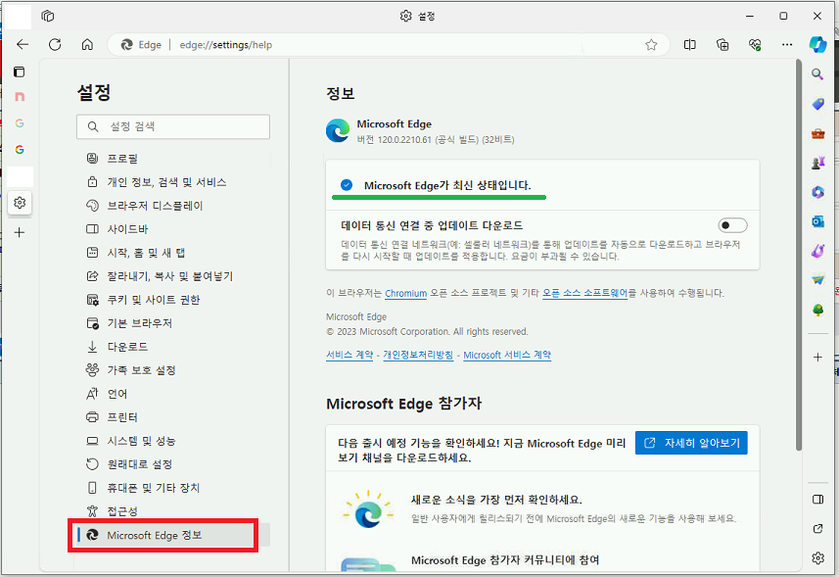Open 서비스 계약 link
This screenshot has height=577, width=839.
click(350, 355)
